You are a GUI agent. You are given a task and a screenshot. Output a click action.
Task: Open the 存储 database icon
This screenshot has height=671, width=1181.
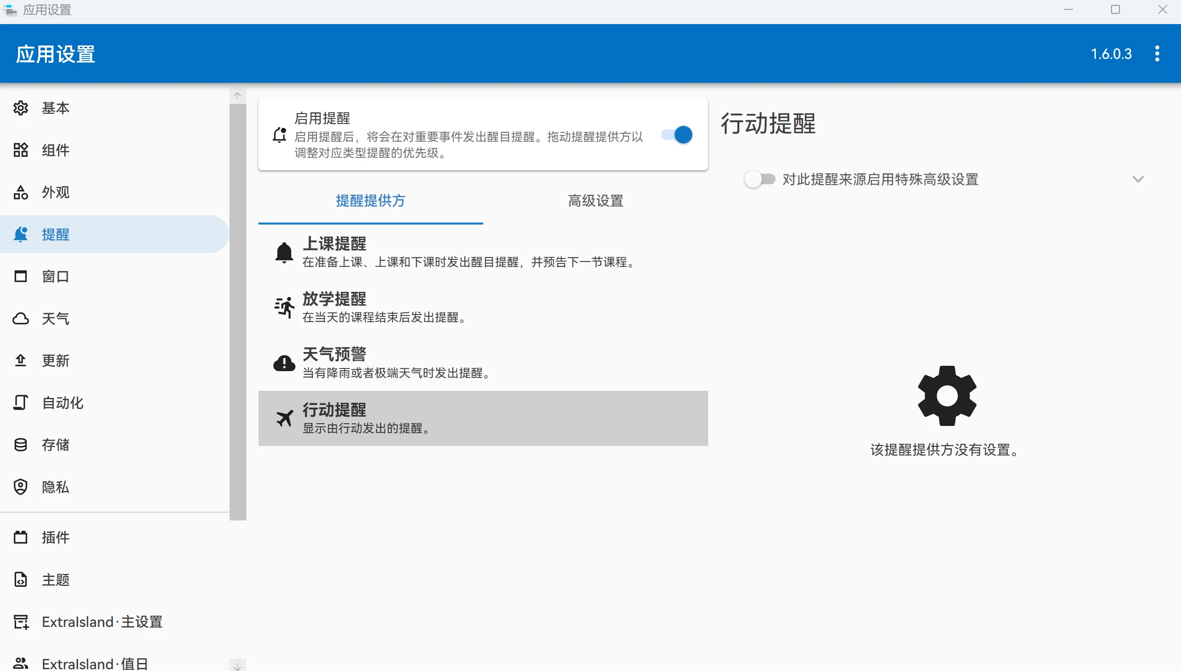click(21, 445)
